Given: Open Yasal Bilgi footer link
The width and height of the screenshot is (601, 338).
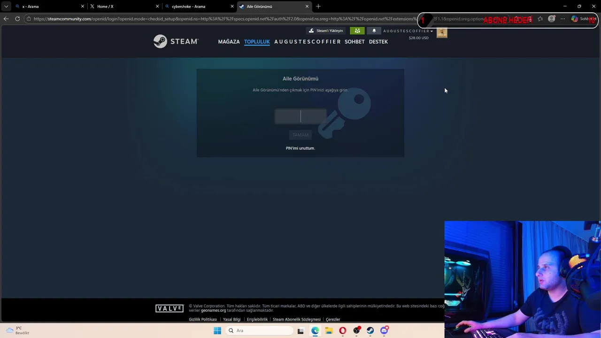Looking at the screenshot, I should (x=232, y=319).
